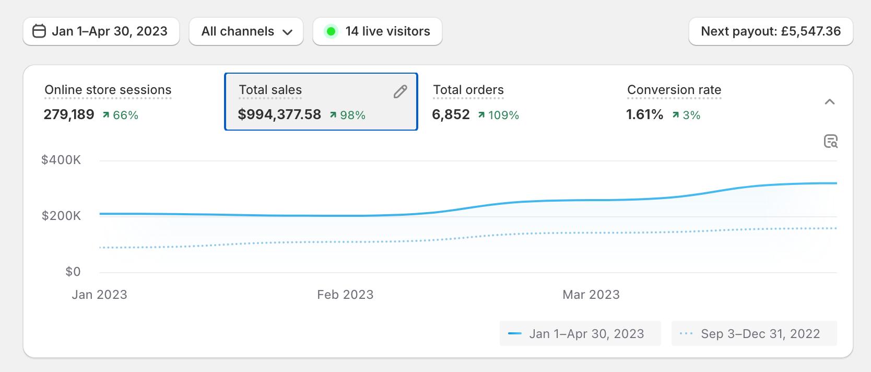Click the green live visitors indicator dot
This screenshot has width=871, height=372.
point(331,31)
